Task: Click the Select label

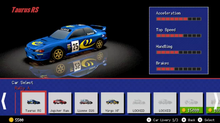Action: coord(209,120)
